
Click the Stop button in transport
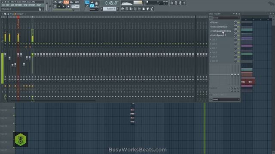[x=64, y=6]
